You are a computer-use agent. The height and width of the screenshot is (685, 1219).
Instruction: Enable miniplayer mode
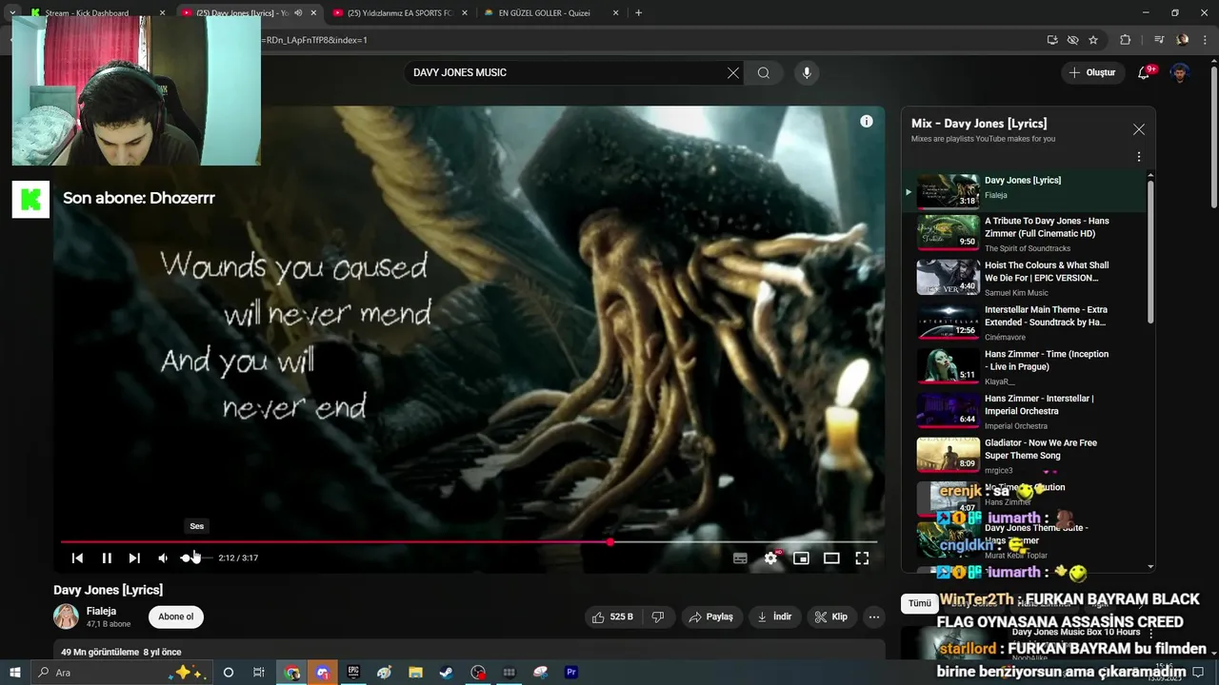click(801, 558)
